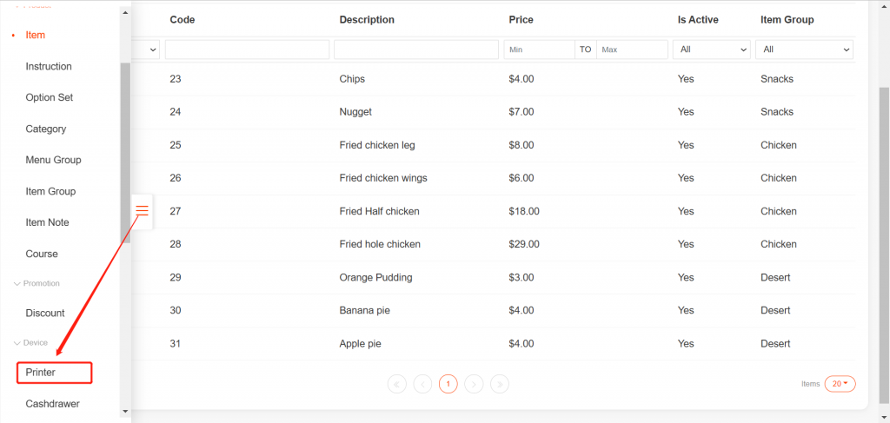
Task: Click the Min price filter field
Action: pos(539,50)
